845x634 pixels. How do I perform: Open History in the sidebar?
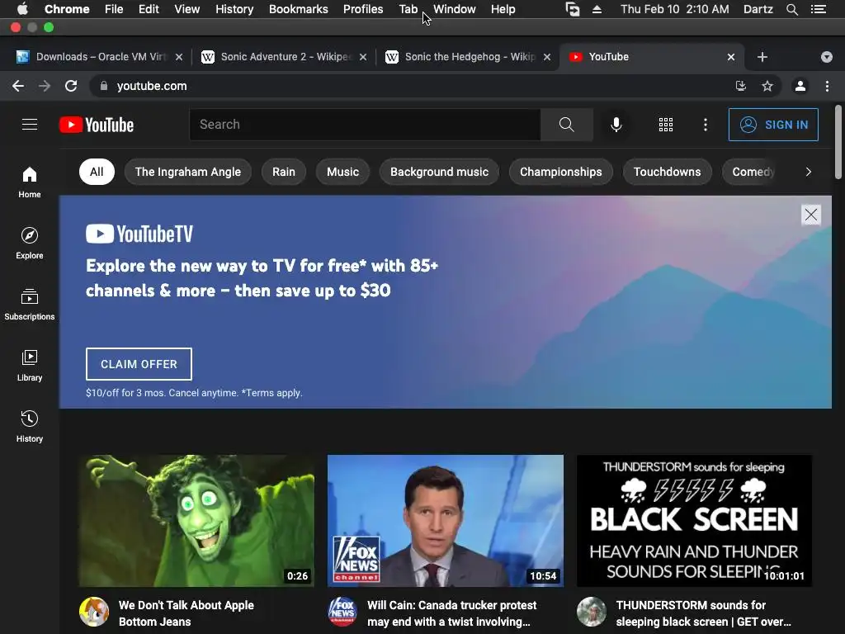(30, 427)
